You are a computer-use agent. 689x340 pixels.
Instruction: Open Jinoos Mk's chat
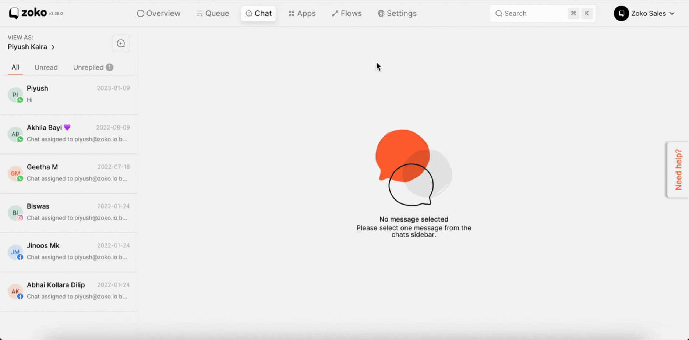pos(69,252)
